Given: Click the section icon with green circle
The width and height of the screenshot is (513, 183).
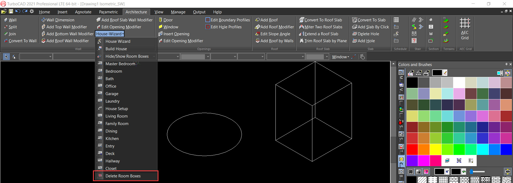Looking at the screenshot, I should [x=431, y=41].
